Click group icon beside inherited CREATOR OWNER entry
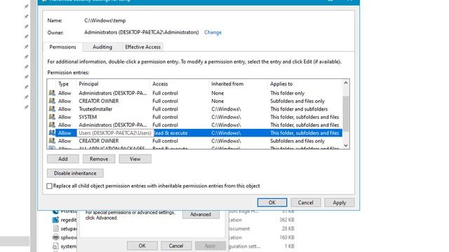This screenshot has width=449, height=252. pos(52,141)
